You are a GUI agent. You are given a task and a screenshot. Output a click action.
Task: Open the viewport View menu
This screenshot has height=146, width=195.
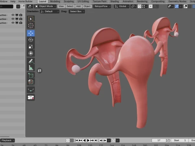click(61, 6)
